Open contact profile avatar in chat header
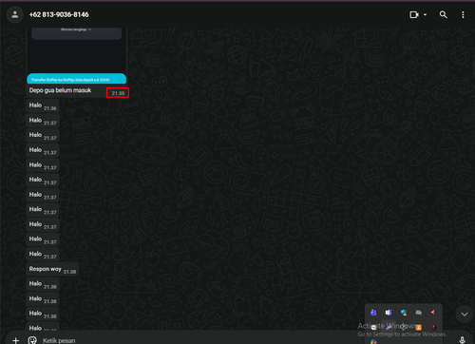This screenshot has width=475, height=344. point(15,14)
